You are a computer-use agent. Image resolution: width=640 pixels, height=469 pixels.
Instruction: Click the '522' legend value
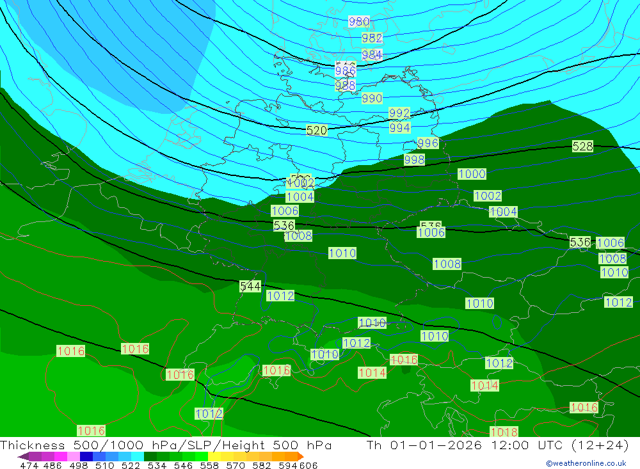131,466
